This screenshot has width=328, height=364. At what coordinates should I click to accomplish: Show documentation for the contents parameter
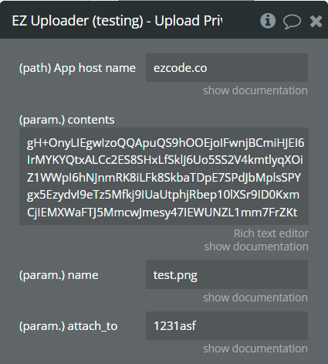click(x=256, y=247)
